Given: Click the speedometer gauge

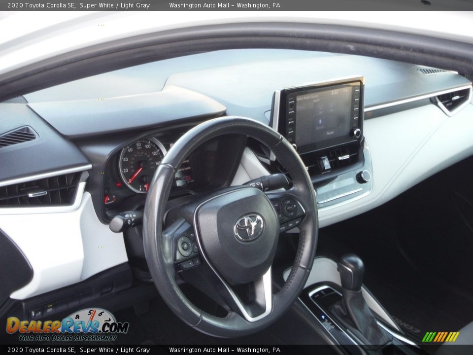Looking at the screenshot, I should (x=141, y=165).
